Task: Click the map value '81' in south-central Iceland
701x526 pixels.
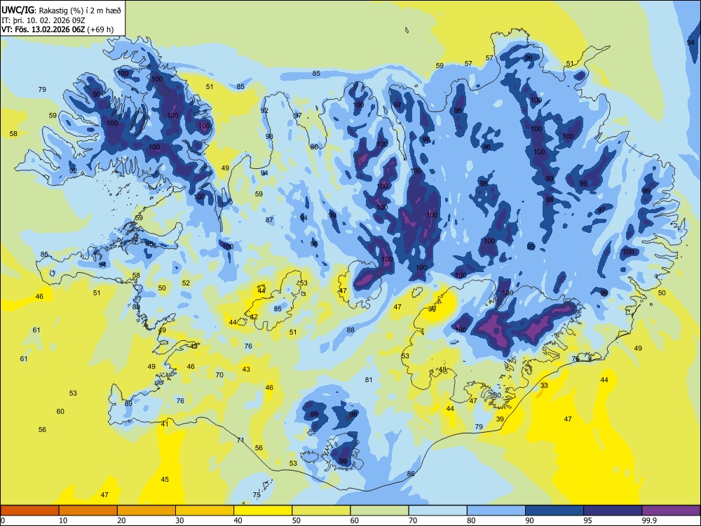Action: (369, 379)
